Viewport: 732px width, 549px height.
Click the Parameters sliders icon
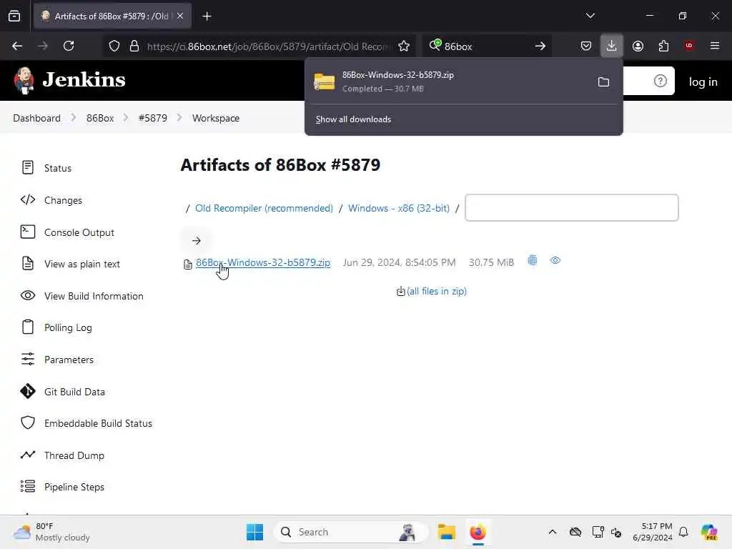(28, 359)
